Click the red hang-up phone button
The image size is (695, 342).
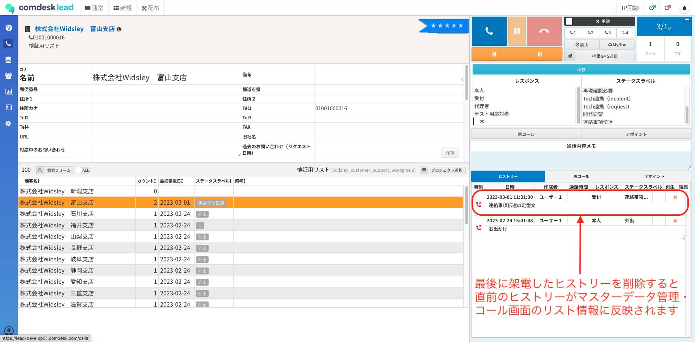click(x=544, y=31)
